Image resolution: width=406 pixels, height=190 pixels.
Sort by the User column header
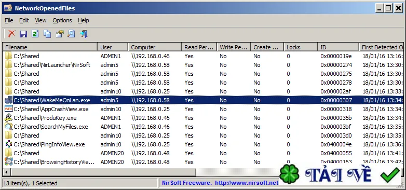click(x=113, y=47)
